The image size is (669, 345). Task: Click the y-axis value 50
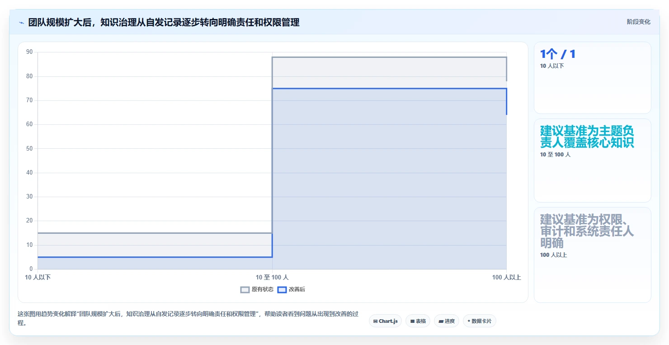click(x=29, y=148)
